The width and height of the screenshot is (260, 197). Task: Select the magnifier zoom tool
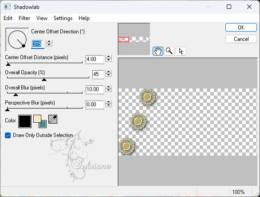[169, 51]
